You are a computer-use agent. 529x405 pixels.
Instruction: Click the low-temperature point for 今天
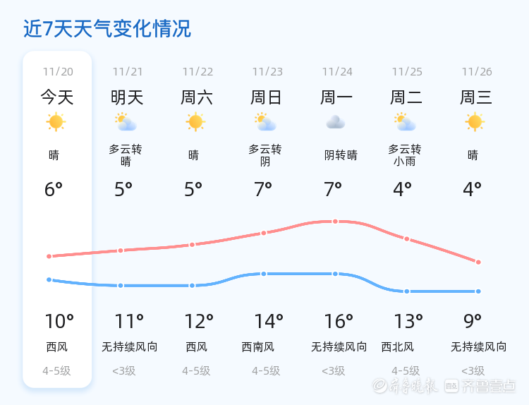click(x=49, y=279)
